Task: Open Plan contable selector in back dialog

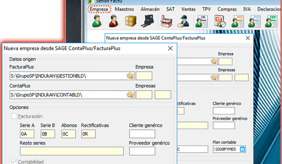Action: coord(242,149)
